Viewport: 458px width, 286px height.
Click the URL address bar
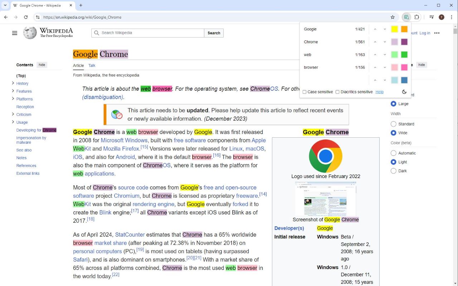pos(215,17)
